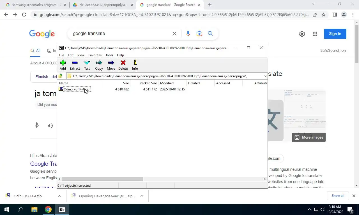The image size is (359, 215).
Task: Click 7-Zip icon on the taskbar
Action: pos(62,209)
